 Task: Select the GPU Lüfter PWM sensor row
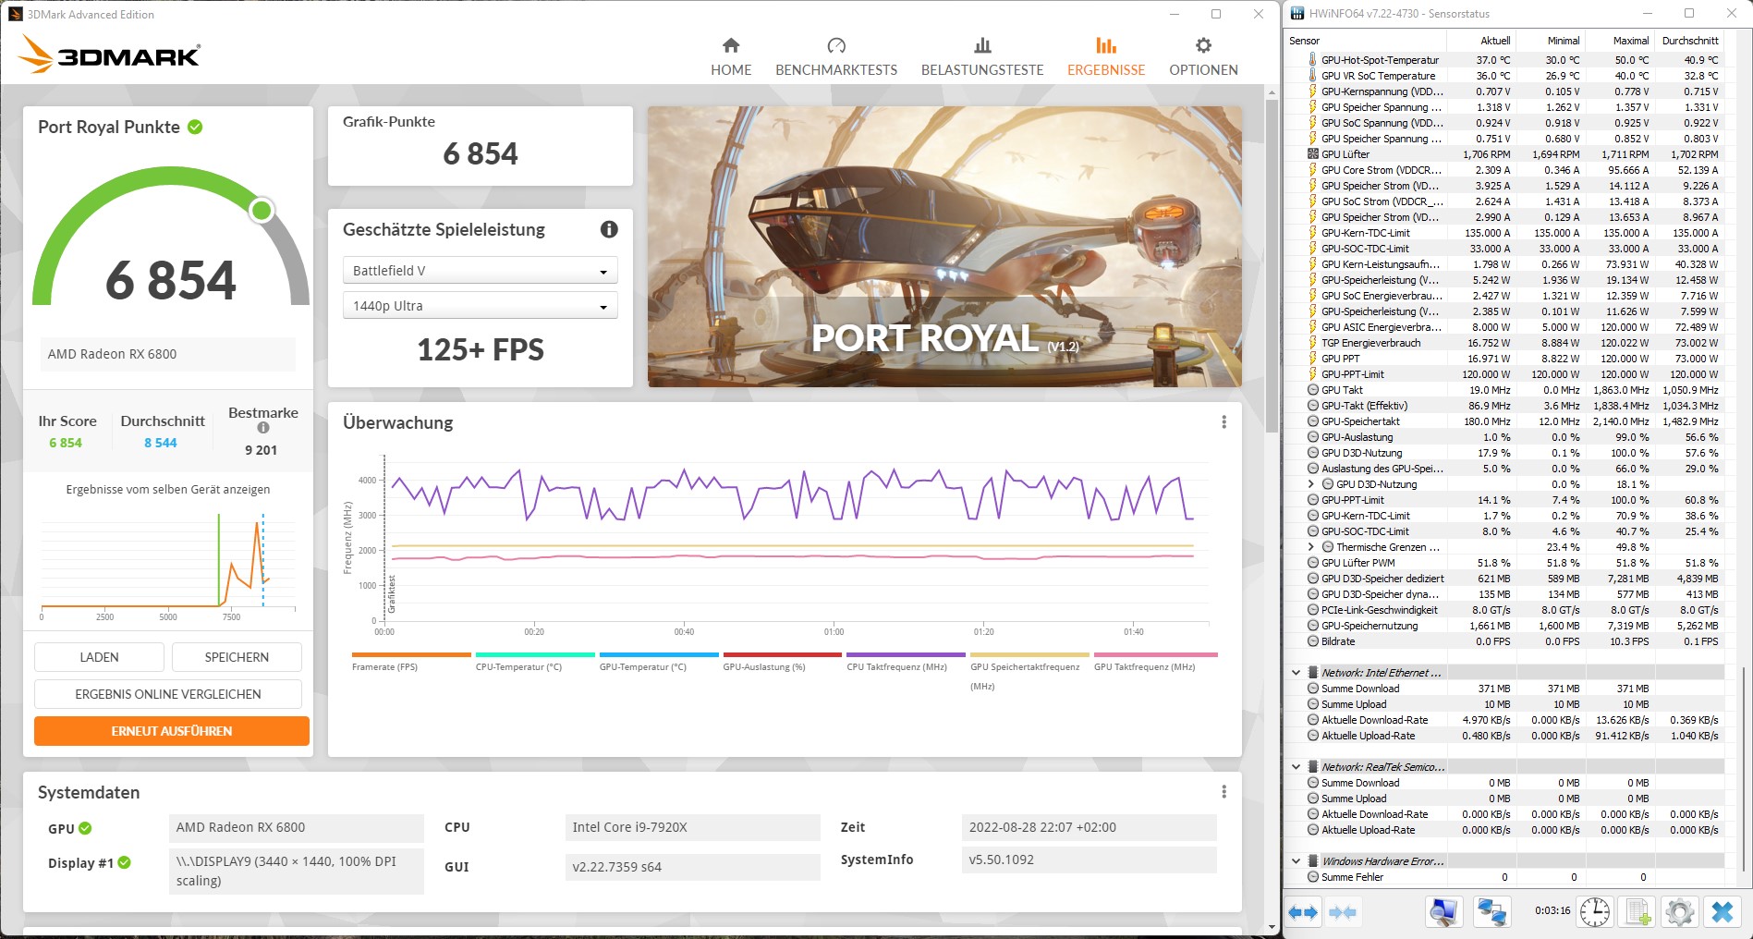point(1503,563)
